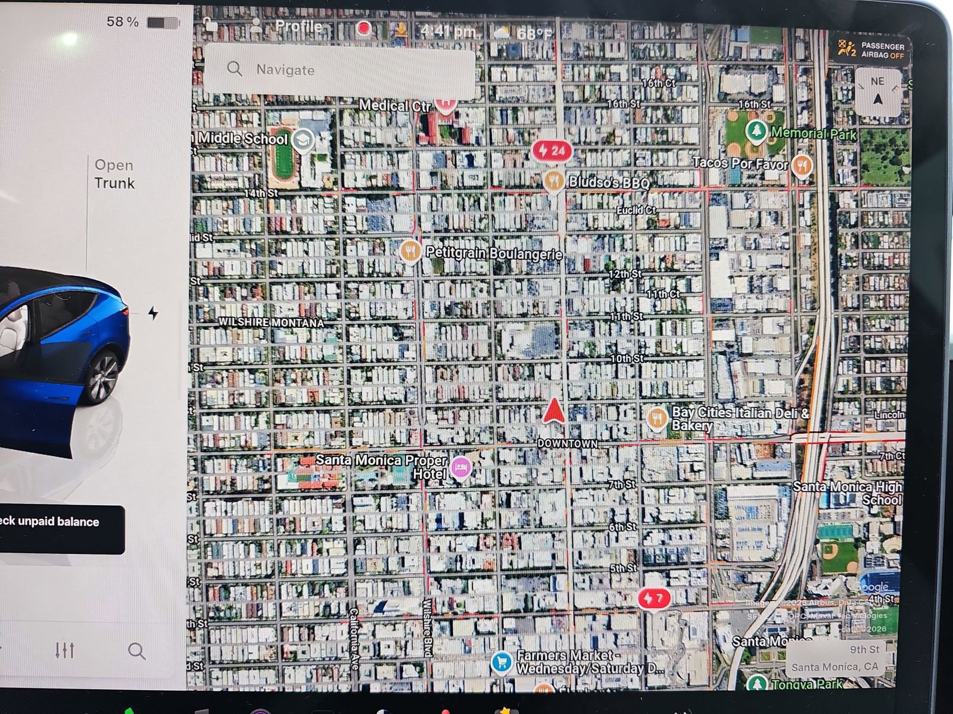
Task: Tap the NE compass orientation button
Action: tap(877, 91)
